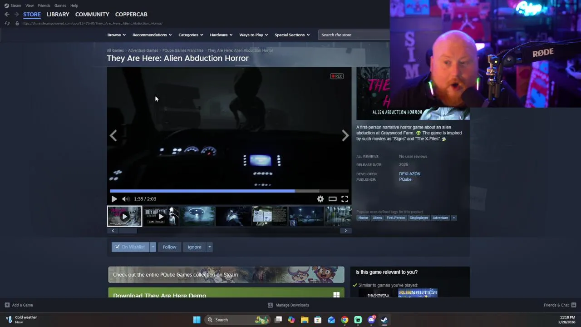Click the Ignore button
The height and width of the screenshot is (327, 581).
(194, 247)
